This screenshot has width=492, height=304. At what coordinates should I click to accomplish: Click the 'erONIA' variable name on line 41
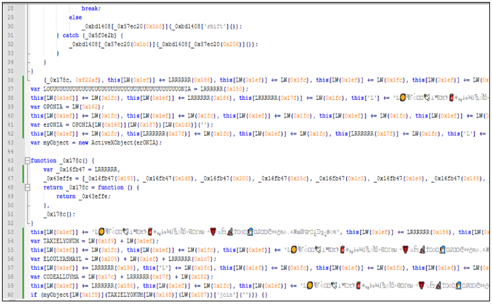pos(53,125)
